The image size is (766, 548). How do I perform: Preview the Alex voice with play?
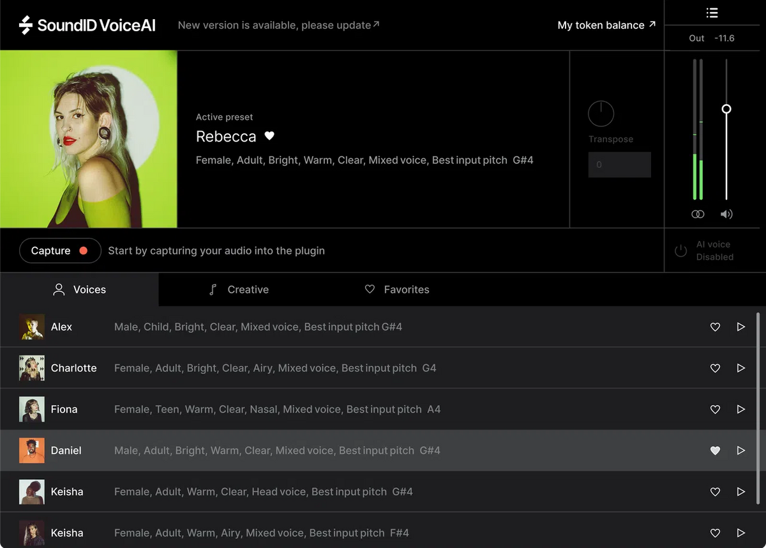pos(741,327)
